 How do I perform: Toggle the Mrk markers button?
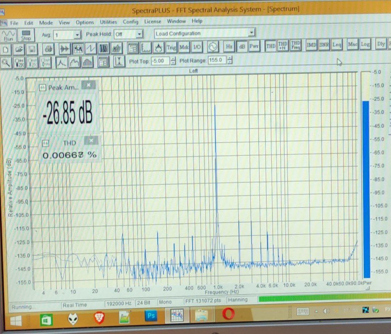tap(184, 47)
